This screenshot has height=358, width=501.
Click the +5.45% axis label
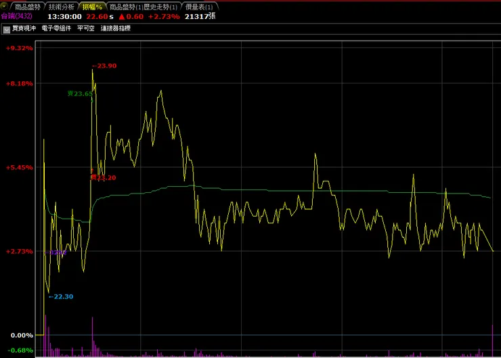(20, 168)
